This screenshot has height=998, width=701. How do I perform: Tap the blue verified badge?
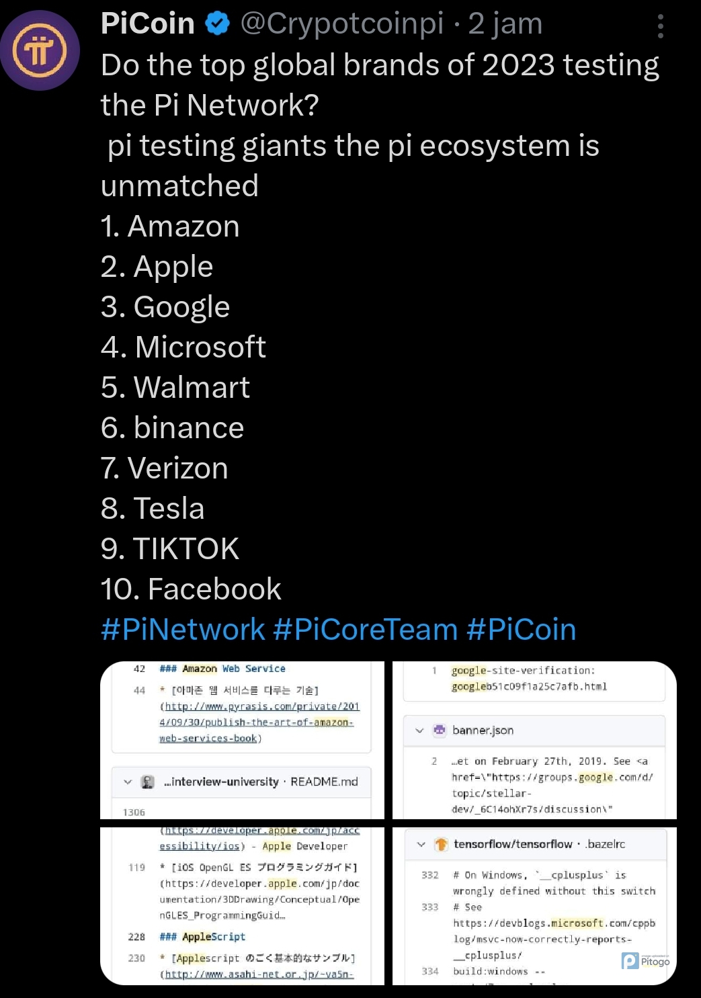(x=217, y=24)
